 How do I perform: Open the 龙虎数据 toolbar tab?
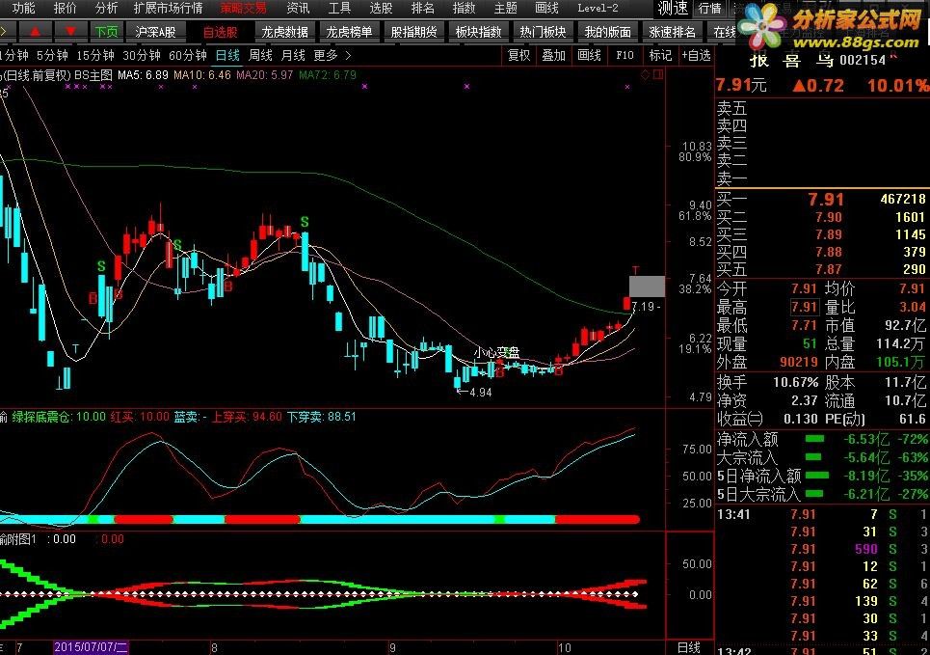(284, 32)
